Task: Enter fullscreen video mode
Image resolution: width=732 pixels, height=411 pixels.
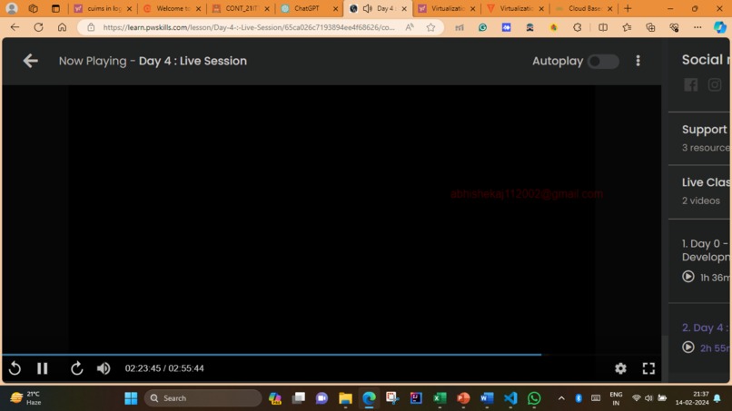Action: (x=648, y=368)
